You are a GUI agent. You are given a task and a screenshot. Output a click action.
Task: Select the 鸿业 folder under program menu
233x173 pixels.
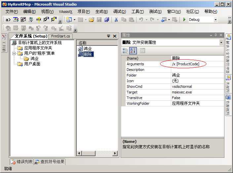pos(34,59)
